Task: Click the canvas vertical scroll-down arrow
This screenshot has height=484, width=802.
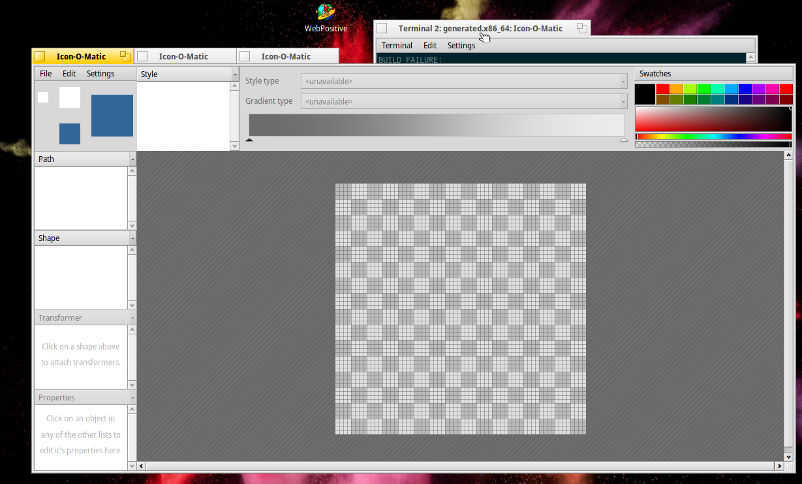Action: tap(788, 457)
